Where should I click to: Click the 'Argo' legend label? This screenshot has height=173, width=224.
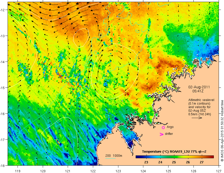(170, 127)
